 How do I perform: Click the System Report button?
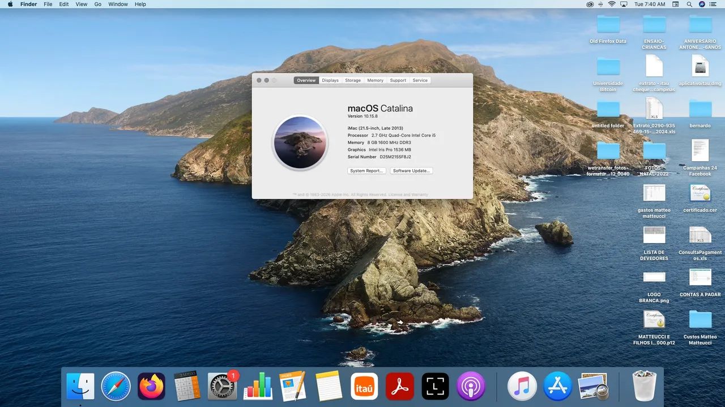point(366,171)
